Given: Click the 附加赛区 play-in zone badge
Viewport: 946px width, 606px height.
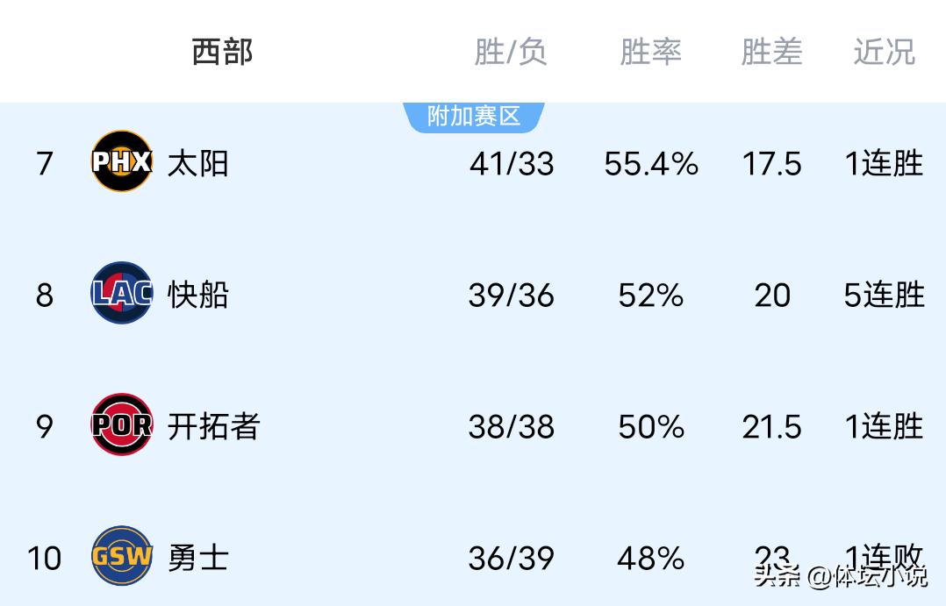Looking at the screenshot, I should click(x=474, y=116).
